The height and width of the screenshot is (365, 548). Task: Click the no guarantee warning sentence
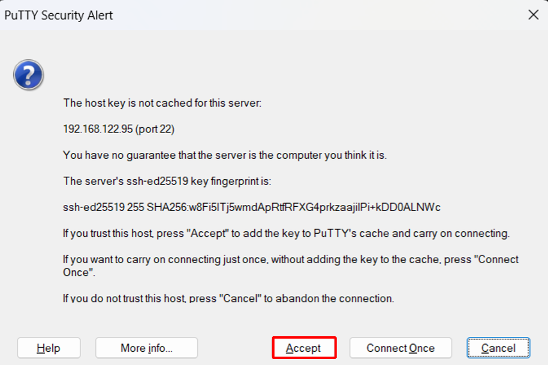(x=225, y=155)
